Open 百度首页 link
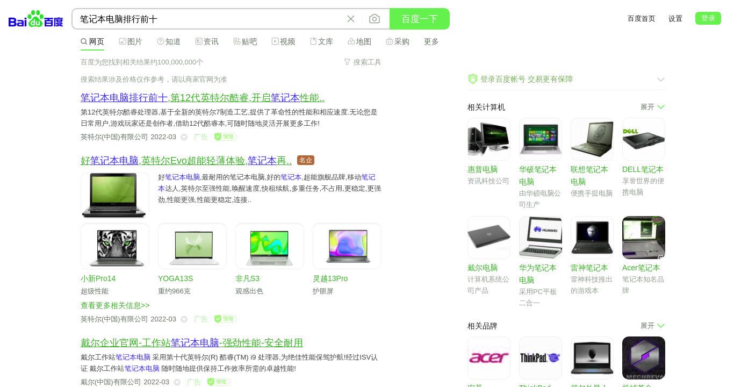Viewport: 734px width, 387px height. click(x=642, y=18)
